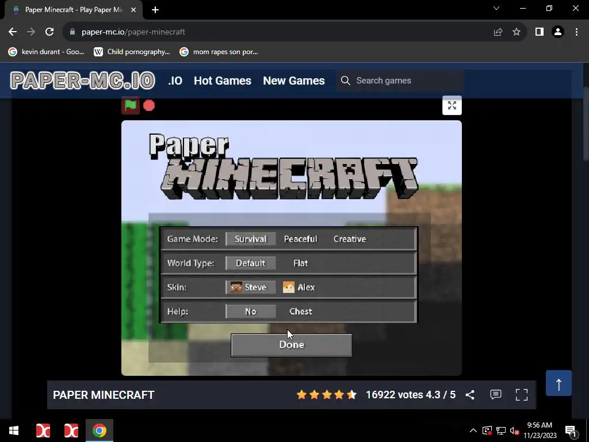Click the Done button
The image size is (589, 442).
292,345
